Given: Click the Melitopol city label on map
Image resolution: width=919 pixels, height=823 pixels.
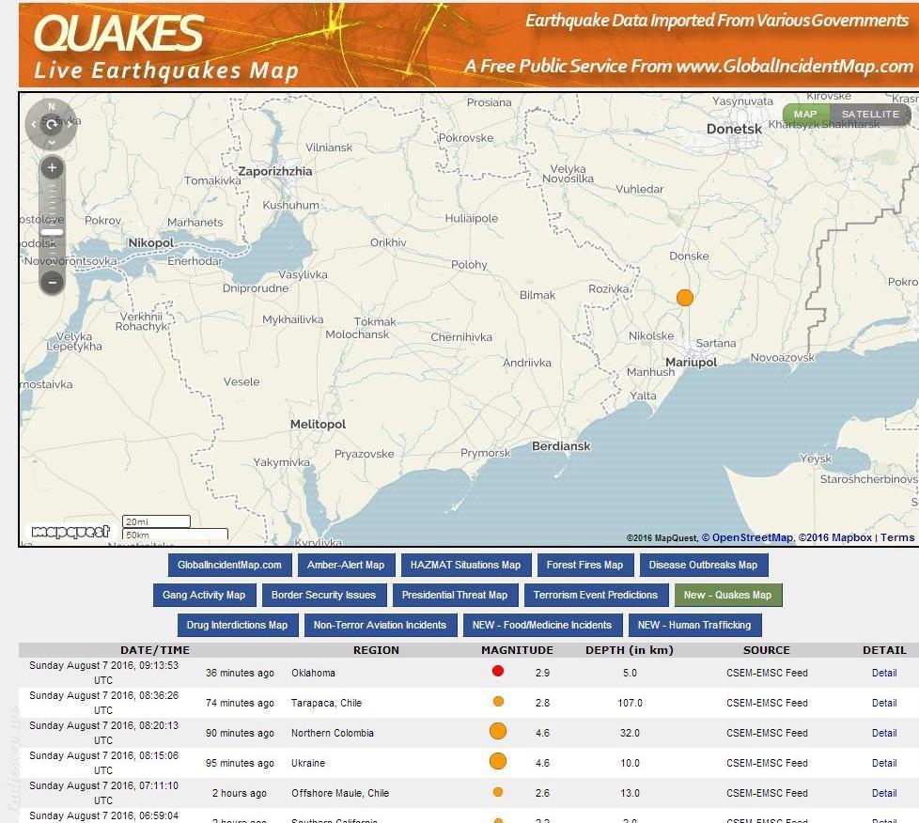Looking at the screenshot, I should (319, 425).
